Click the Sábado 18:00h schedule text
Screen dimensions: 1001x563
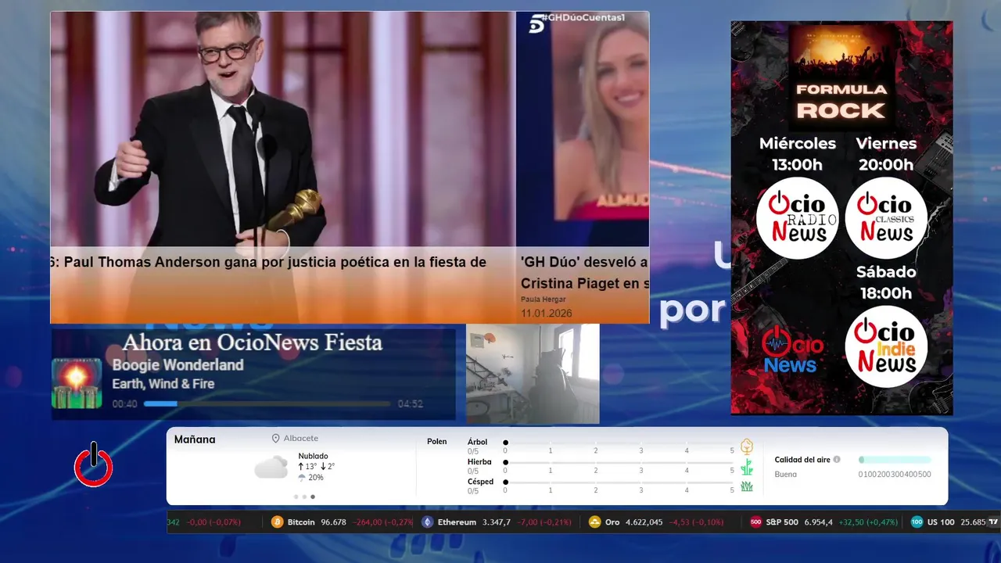[x=885, y=282]
